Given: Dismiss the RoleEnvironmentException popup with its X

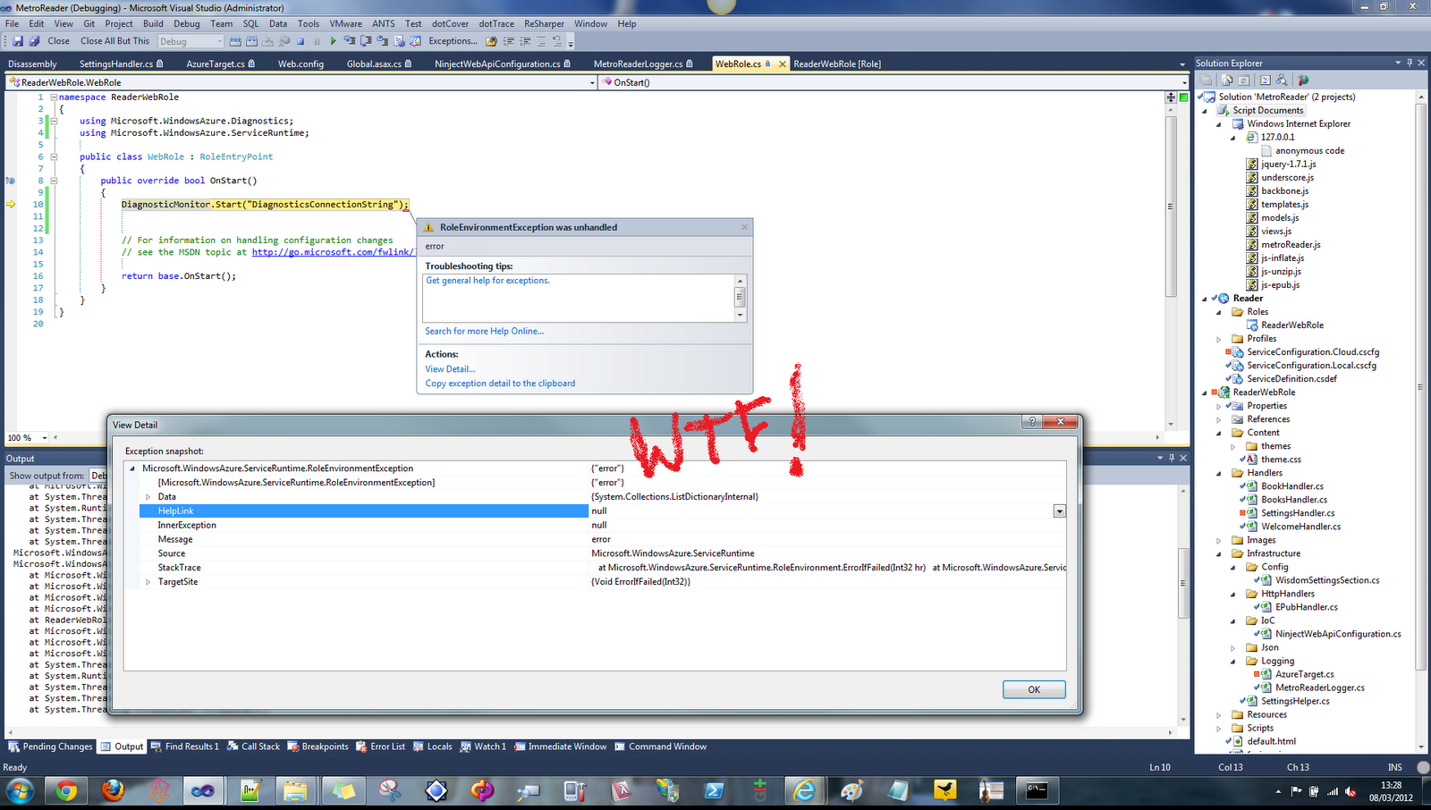Looking at the screenshot, I should (744, 227).
